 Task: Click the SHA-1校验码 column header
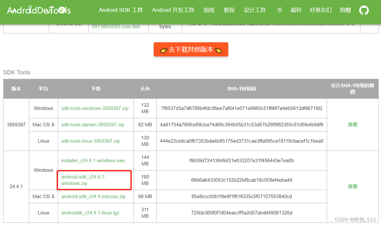[241, 89]
